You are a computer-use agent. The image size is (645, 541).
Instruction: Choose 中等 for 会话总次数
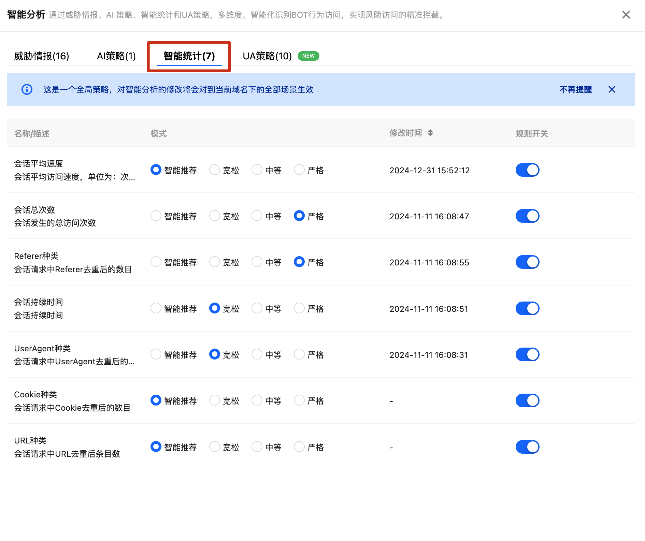point(257,216)
